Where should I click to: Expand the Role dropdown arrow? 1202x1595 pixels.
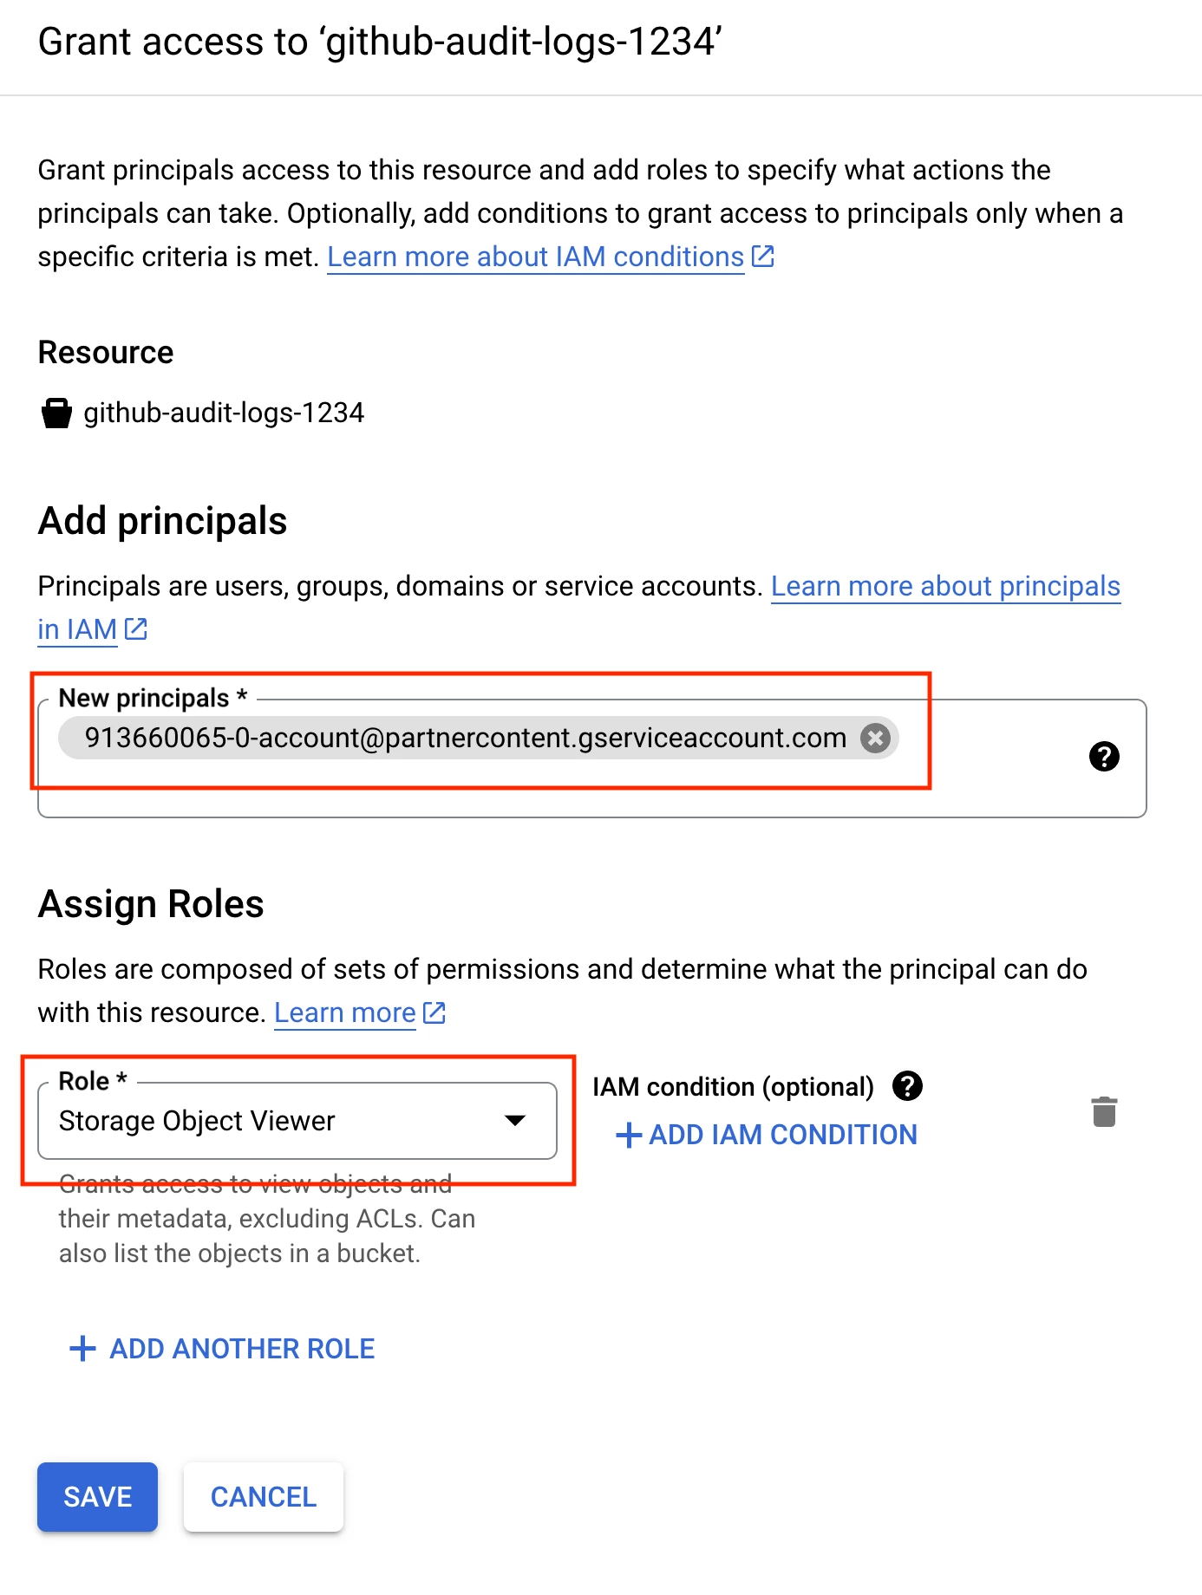pyautogui.click(x=515, y=1121)
